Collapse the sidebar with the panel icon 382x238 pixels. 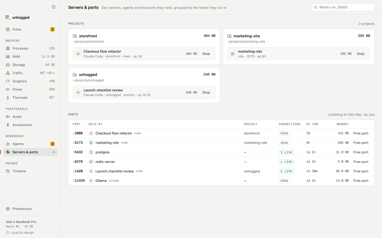pyautogui.click(x=54, y=7)
